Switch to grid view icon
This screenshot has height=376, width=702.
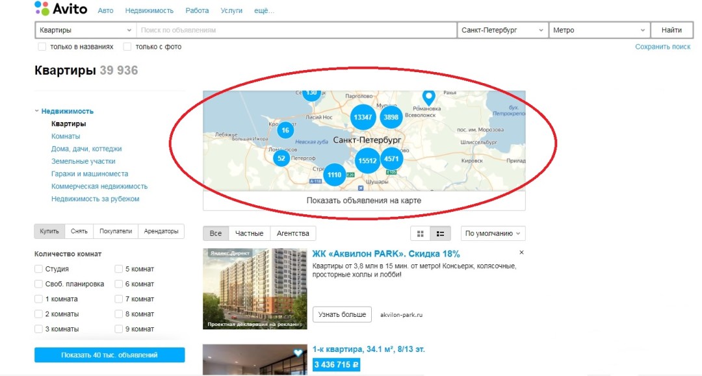(421, 234)
